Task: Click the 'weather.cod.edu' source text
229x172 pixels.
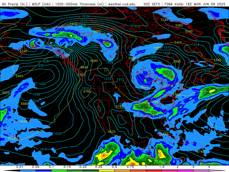Action: coord(122,4)
